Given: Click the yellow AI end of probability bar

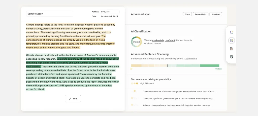Looking at the screenshot, I should click(136, 66).
